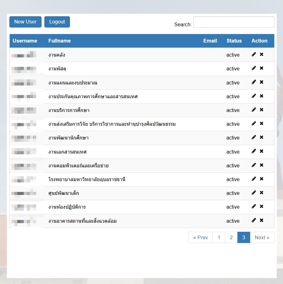Click the Status column header
283x284 pixels.
(234, 41)
